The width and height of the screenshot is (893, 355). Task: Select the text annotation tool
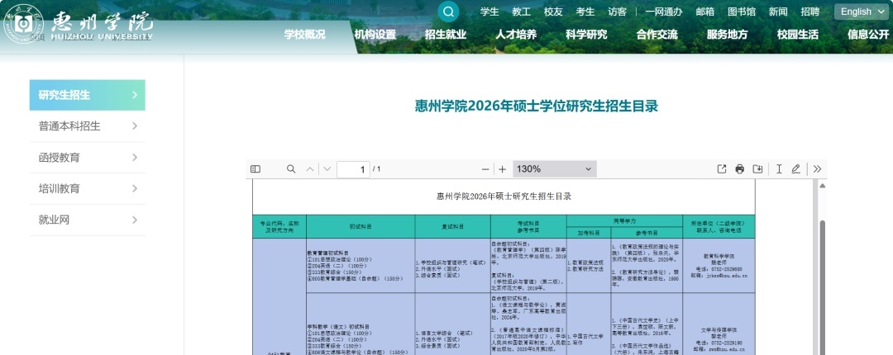coord(779,169)
